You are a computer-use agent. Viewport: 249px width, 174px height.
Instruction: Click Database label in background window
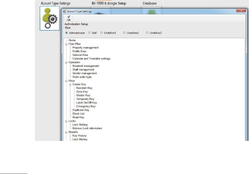tap(150, 3)
